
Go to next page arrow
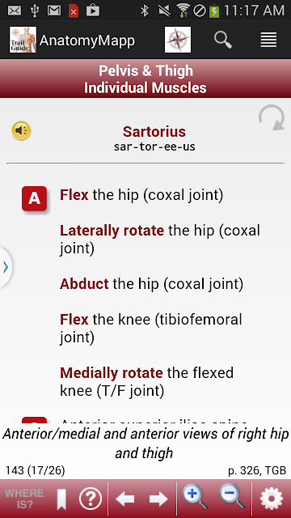pos(158,499)
